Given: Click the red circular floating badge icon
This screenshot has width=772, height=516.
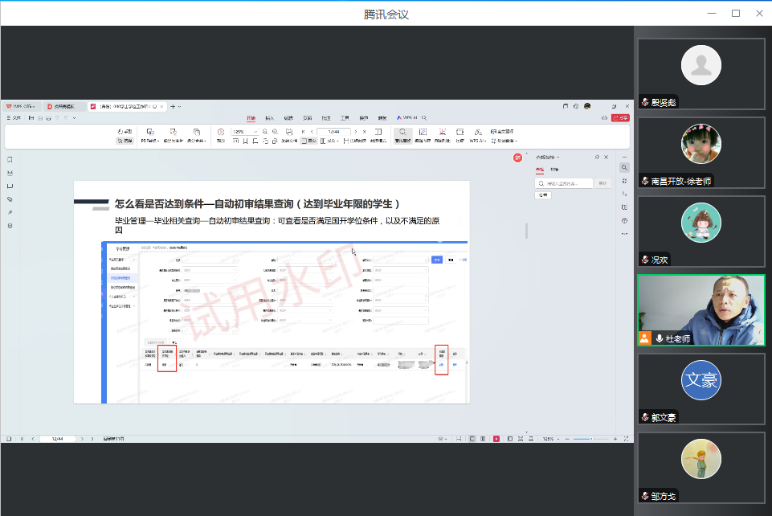Looking at the screenshot, I should (518, 158).
